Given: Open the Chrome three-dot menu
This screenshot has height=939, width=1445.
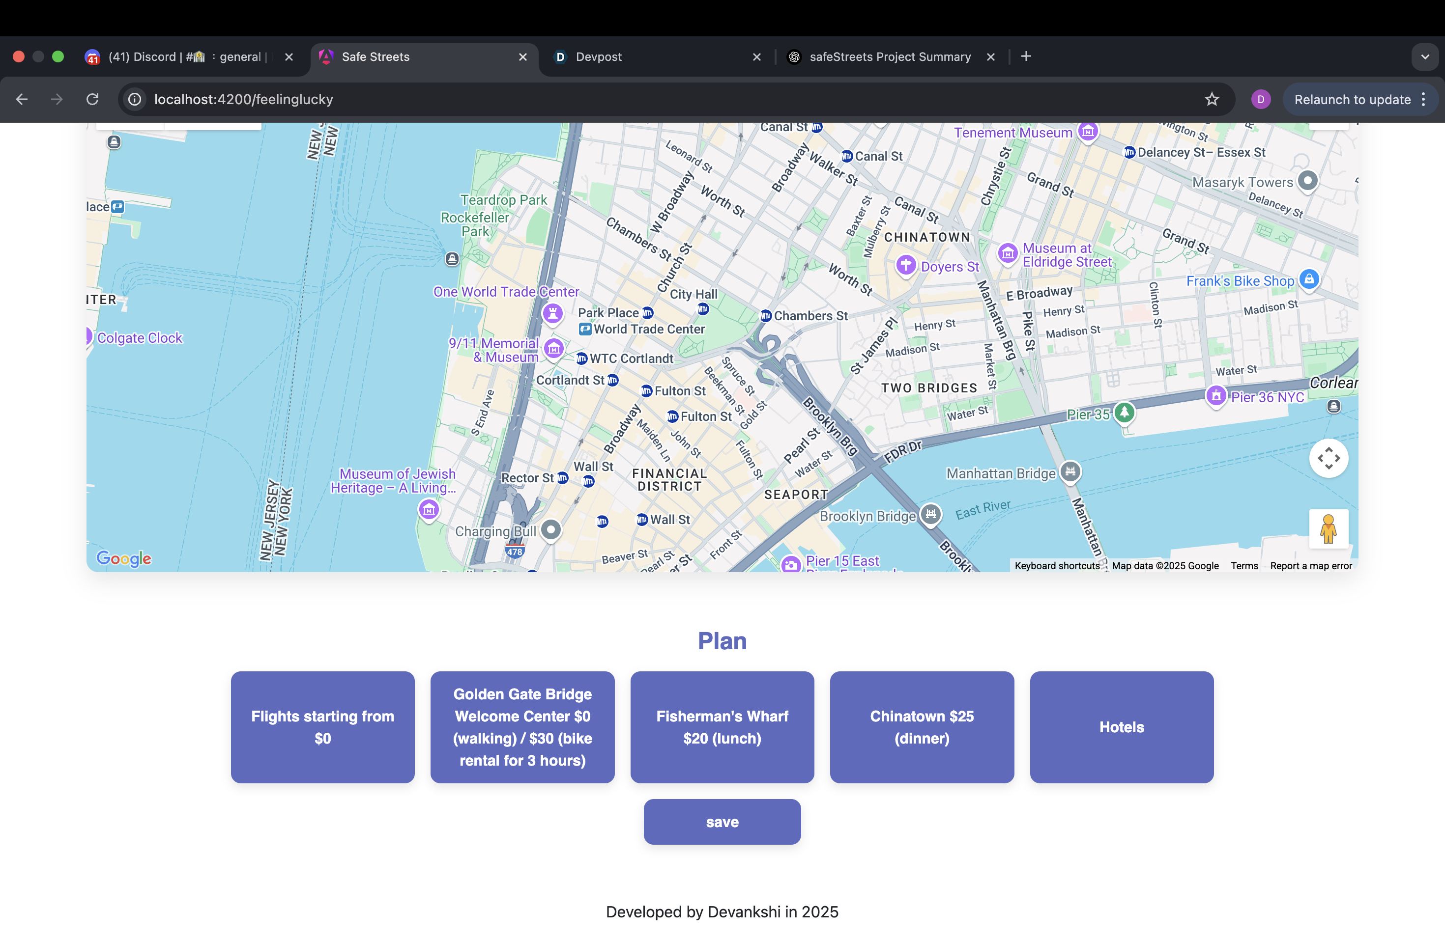Looking at the screenshot, I should click(1424, 100).
